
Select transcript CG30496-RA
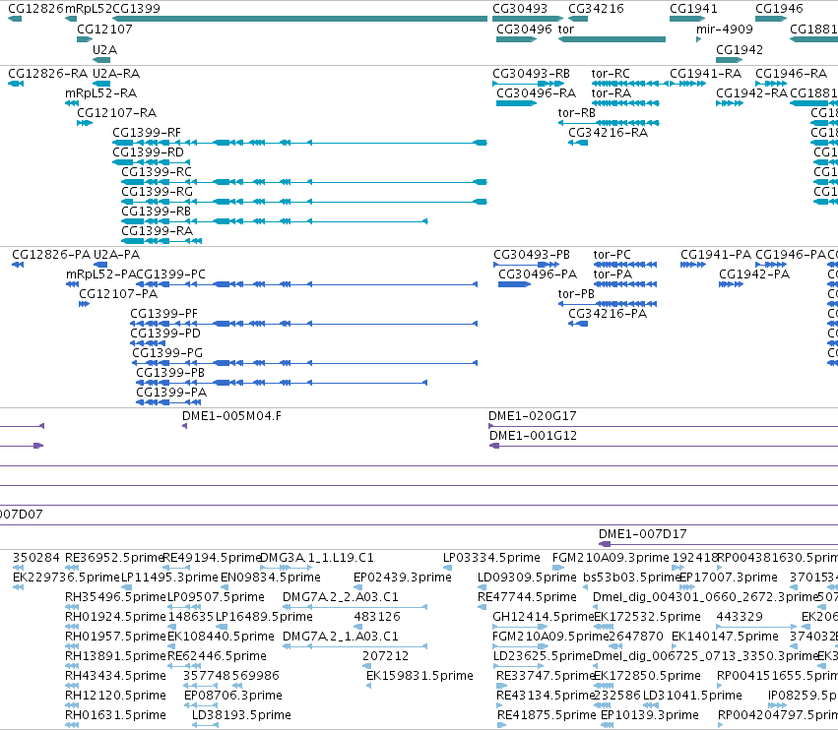coord(516,103)
